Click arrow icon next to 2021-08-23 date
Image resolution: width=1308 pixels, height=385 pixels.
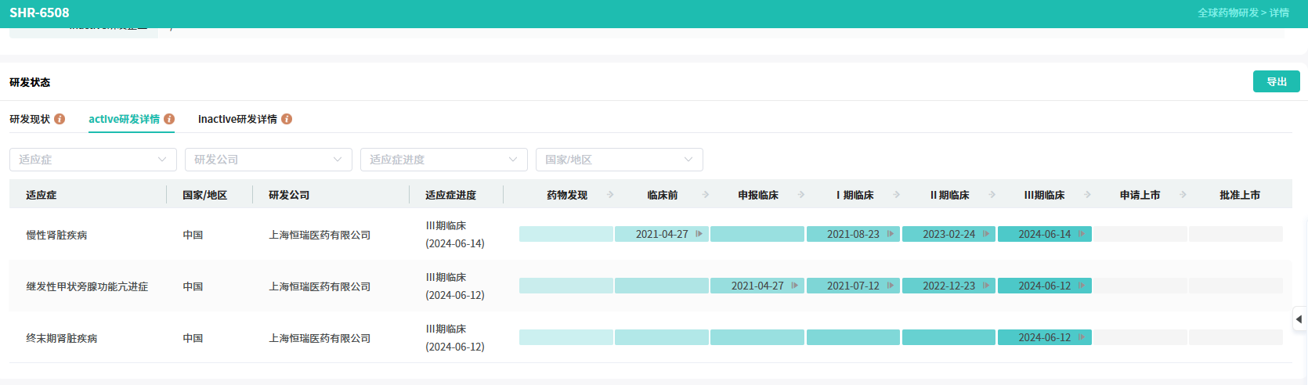(891, 234)
